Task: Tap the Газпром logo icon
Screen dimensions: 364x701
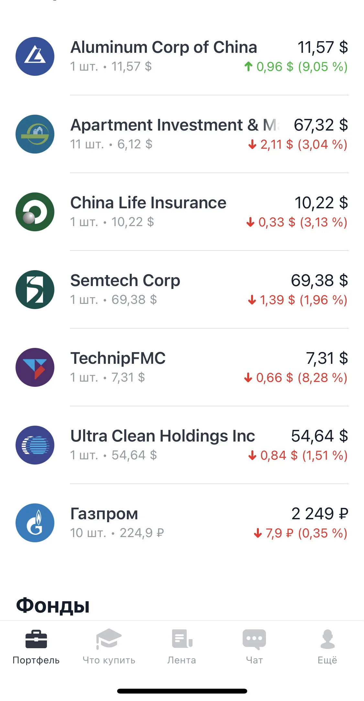Action: point(35,523)
